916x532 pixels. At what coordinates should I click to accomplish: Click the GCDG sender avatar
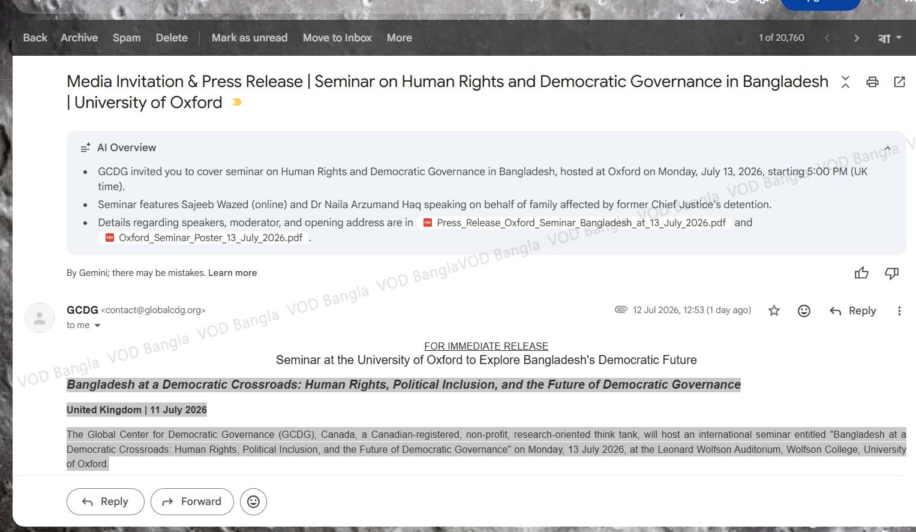(x=40, y=318)
